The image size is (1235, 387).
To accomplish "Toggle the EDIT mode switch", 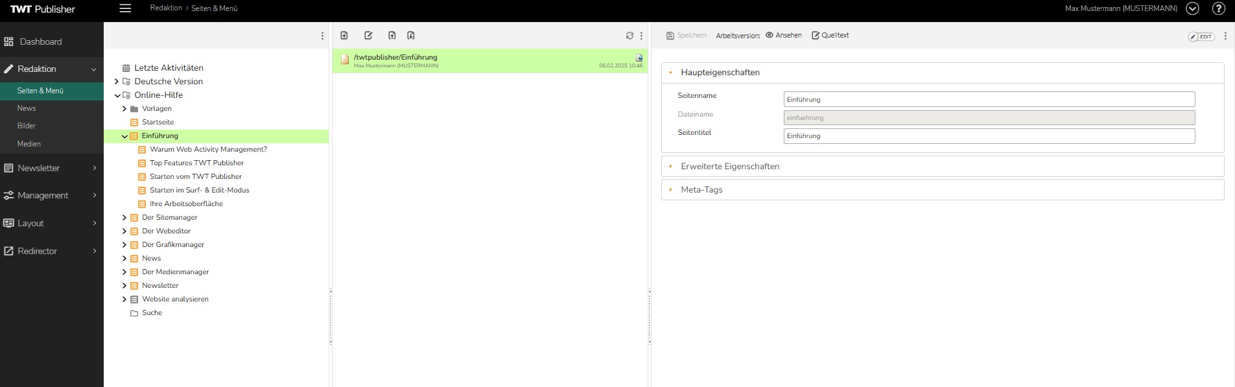I will tap(1201, 36).
